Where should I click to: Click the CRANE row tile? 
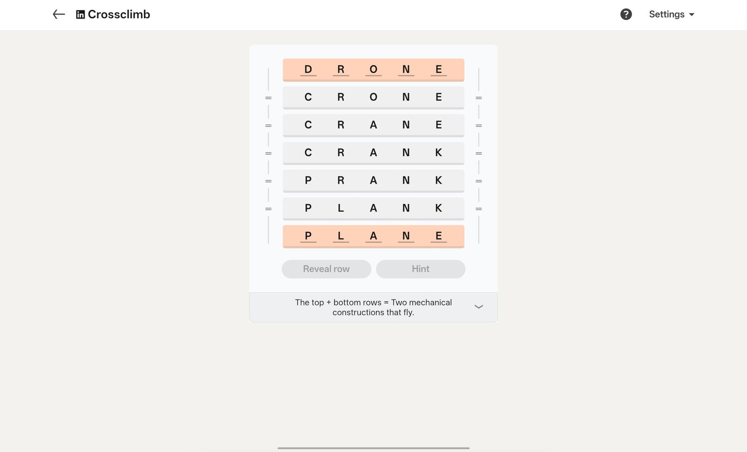pos(373,125)
